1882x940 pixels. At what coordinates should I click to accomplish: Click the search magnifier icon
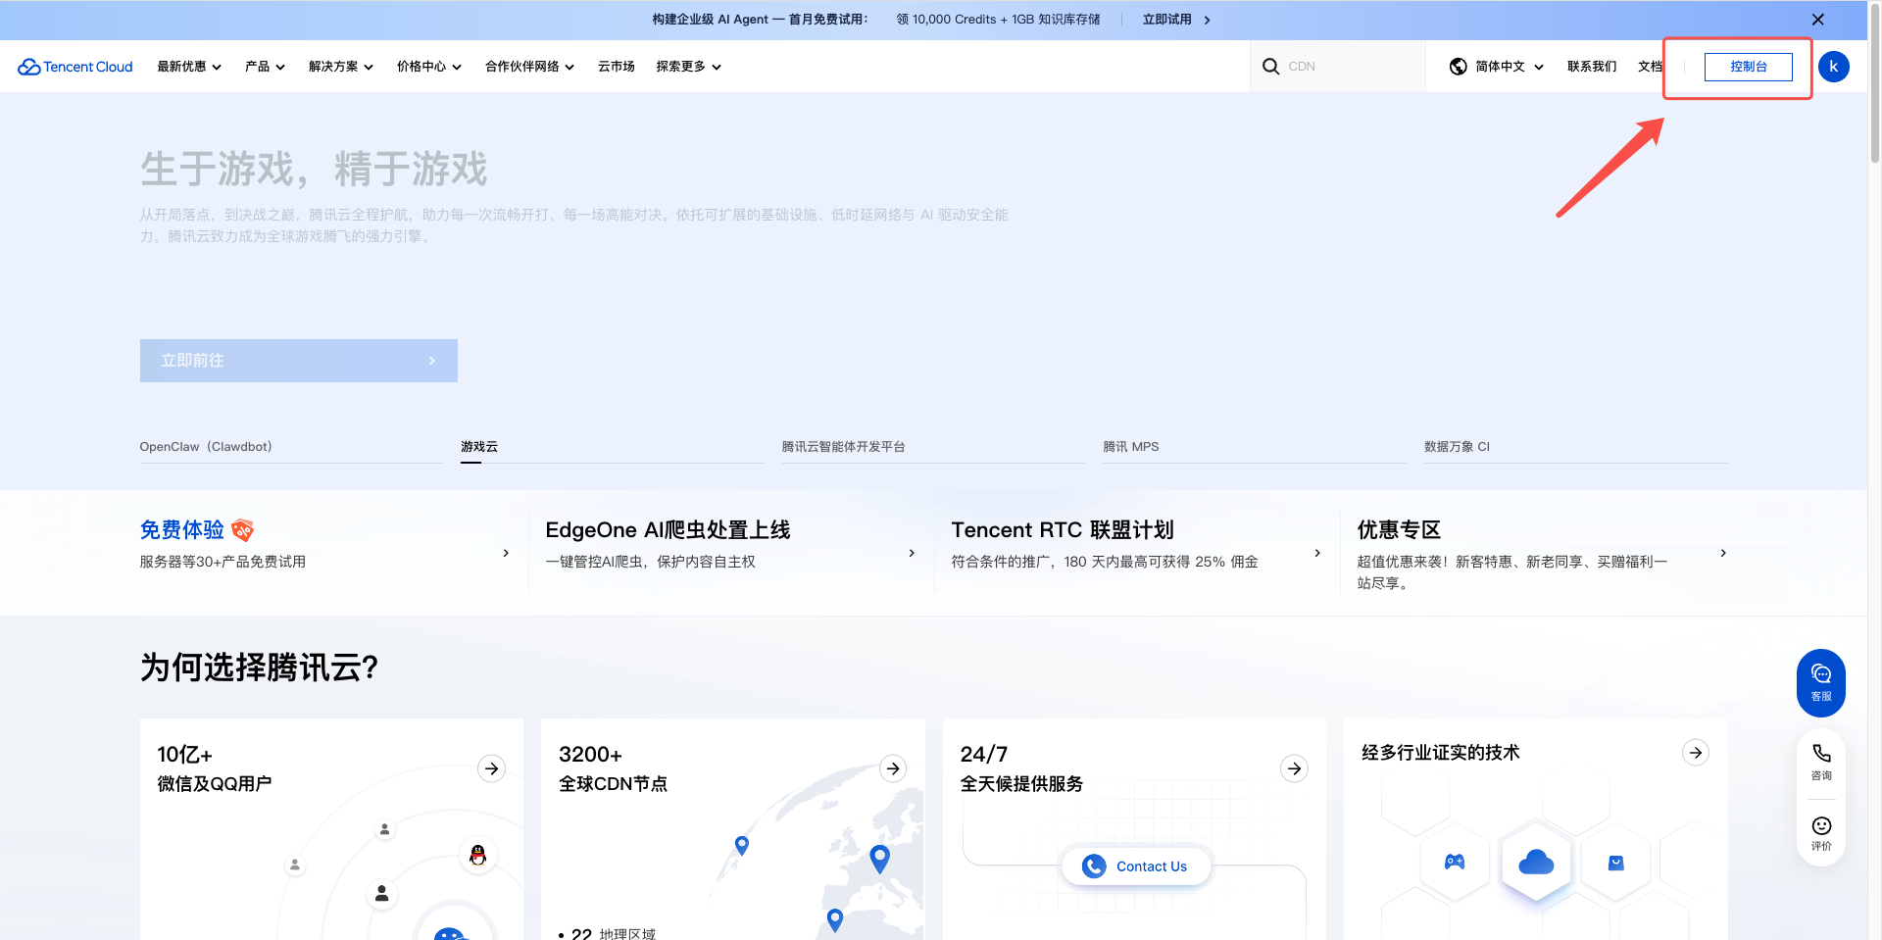point(1270,67)
